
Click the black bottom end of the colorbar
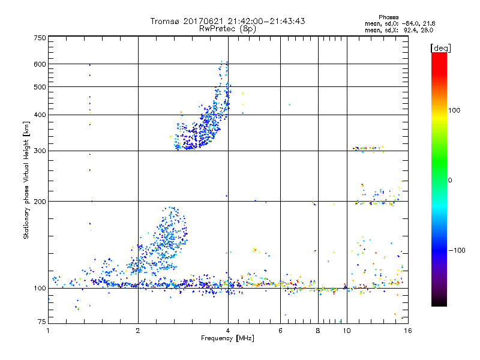click(x=439, y=302)
